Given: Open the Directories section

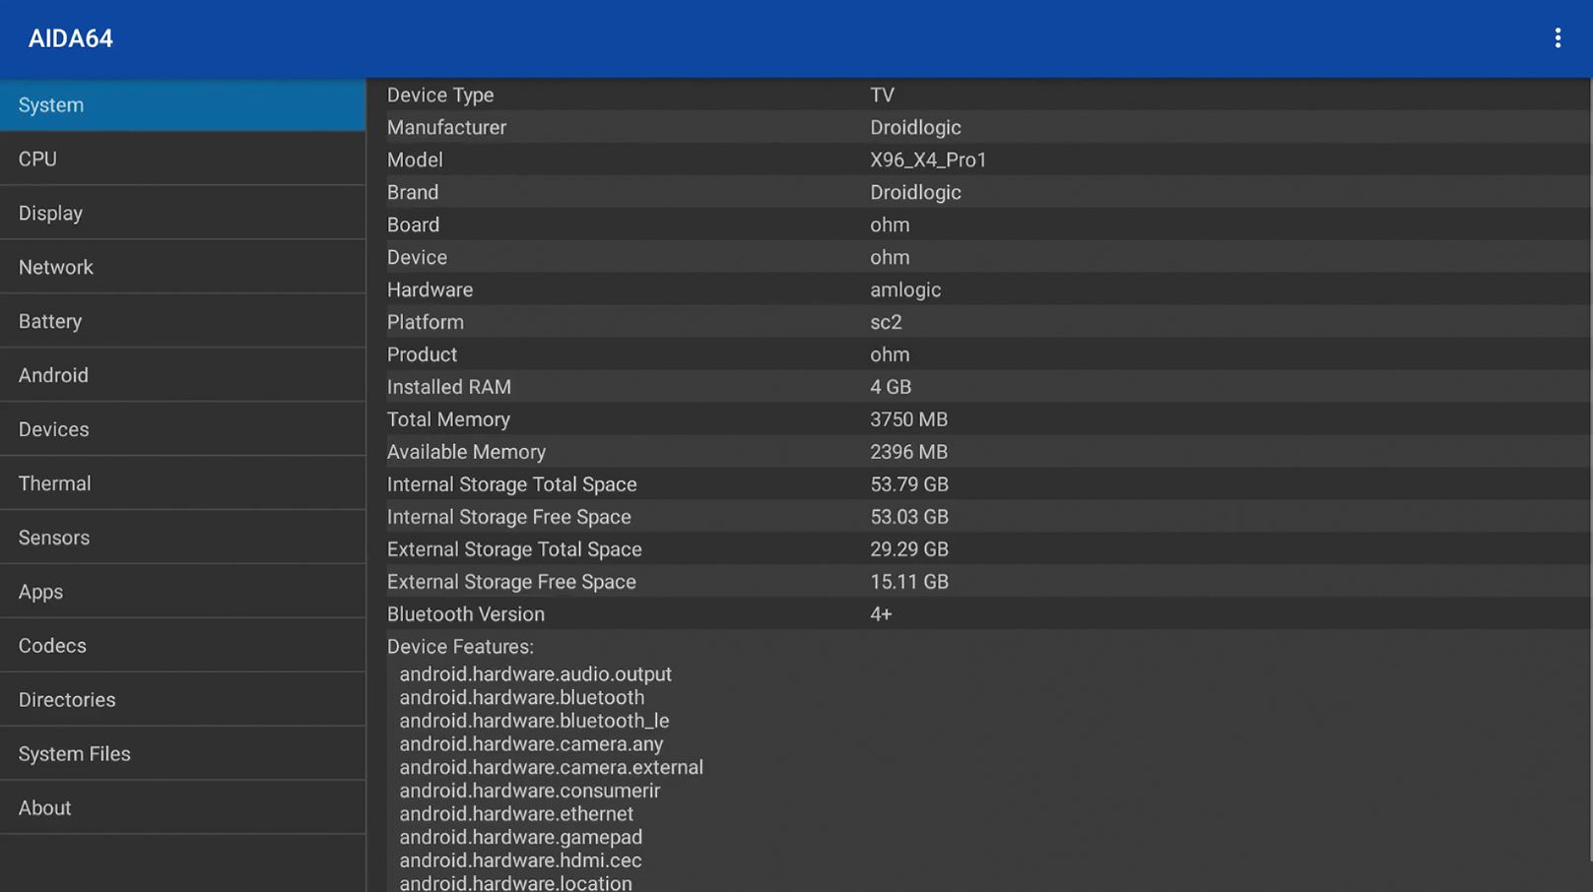Looking at the screenshot, I should [x=183, y=701].
